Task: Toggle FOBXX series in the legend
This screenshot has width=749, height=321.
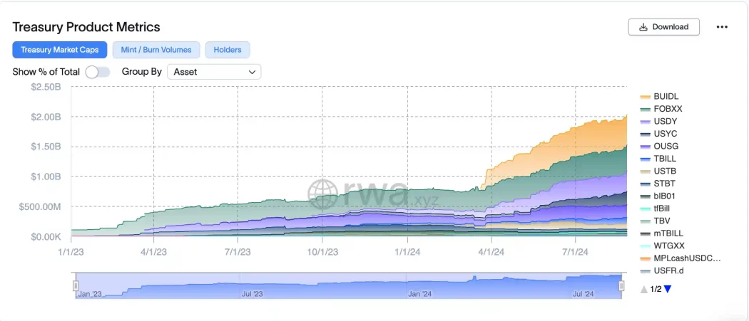Action: coord(668,109)
